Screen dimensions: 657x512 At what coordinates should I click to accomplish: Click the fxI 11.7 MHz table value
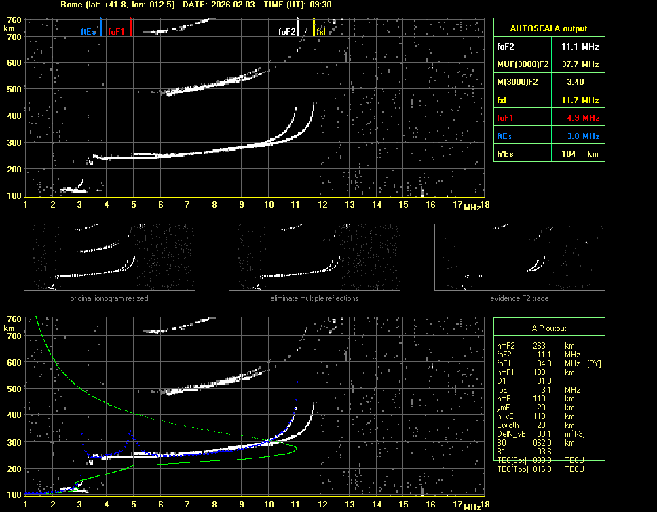point(579,100)
